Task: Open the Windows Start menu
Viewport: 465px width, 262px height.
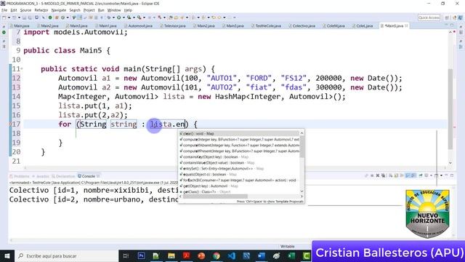Action: [7, 255]
